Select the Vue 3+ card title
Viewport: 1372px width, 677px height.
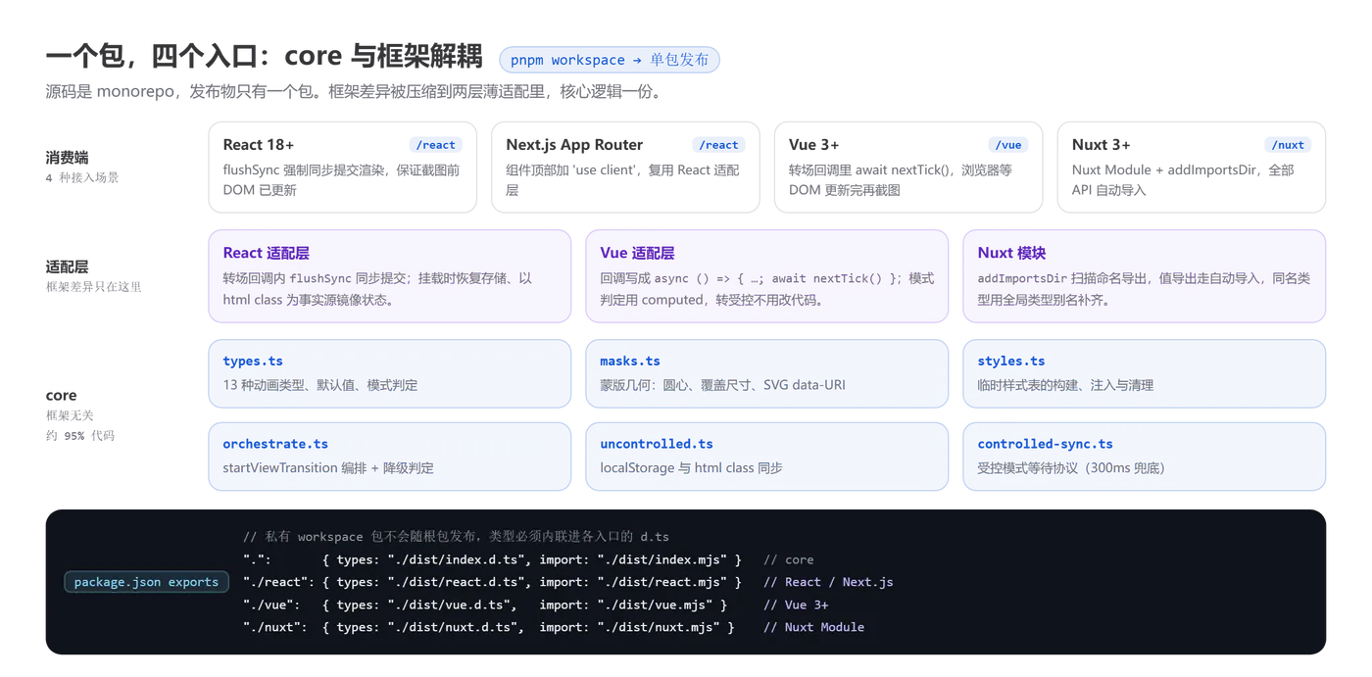[x=813, y=144]
